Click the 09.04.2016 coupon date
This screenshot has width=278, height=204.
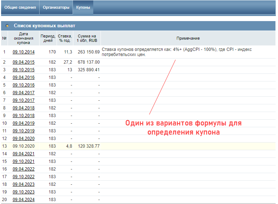coord(24,77)
